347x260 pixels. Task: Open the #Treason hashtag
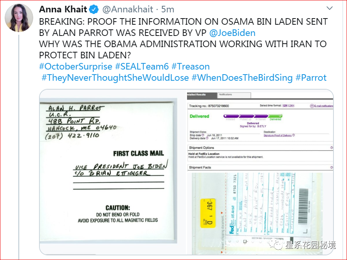tap(191, 66)
